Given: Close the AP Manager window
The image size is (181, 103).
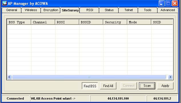Looking at the screenshot, I should pos(175,3).
